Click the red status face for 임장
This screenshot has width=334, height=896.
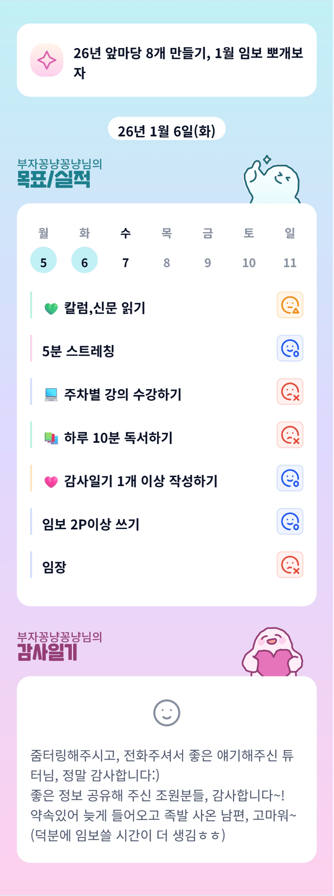pyautogui.click(x=290, y=564)
